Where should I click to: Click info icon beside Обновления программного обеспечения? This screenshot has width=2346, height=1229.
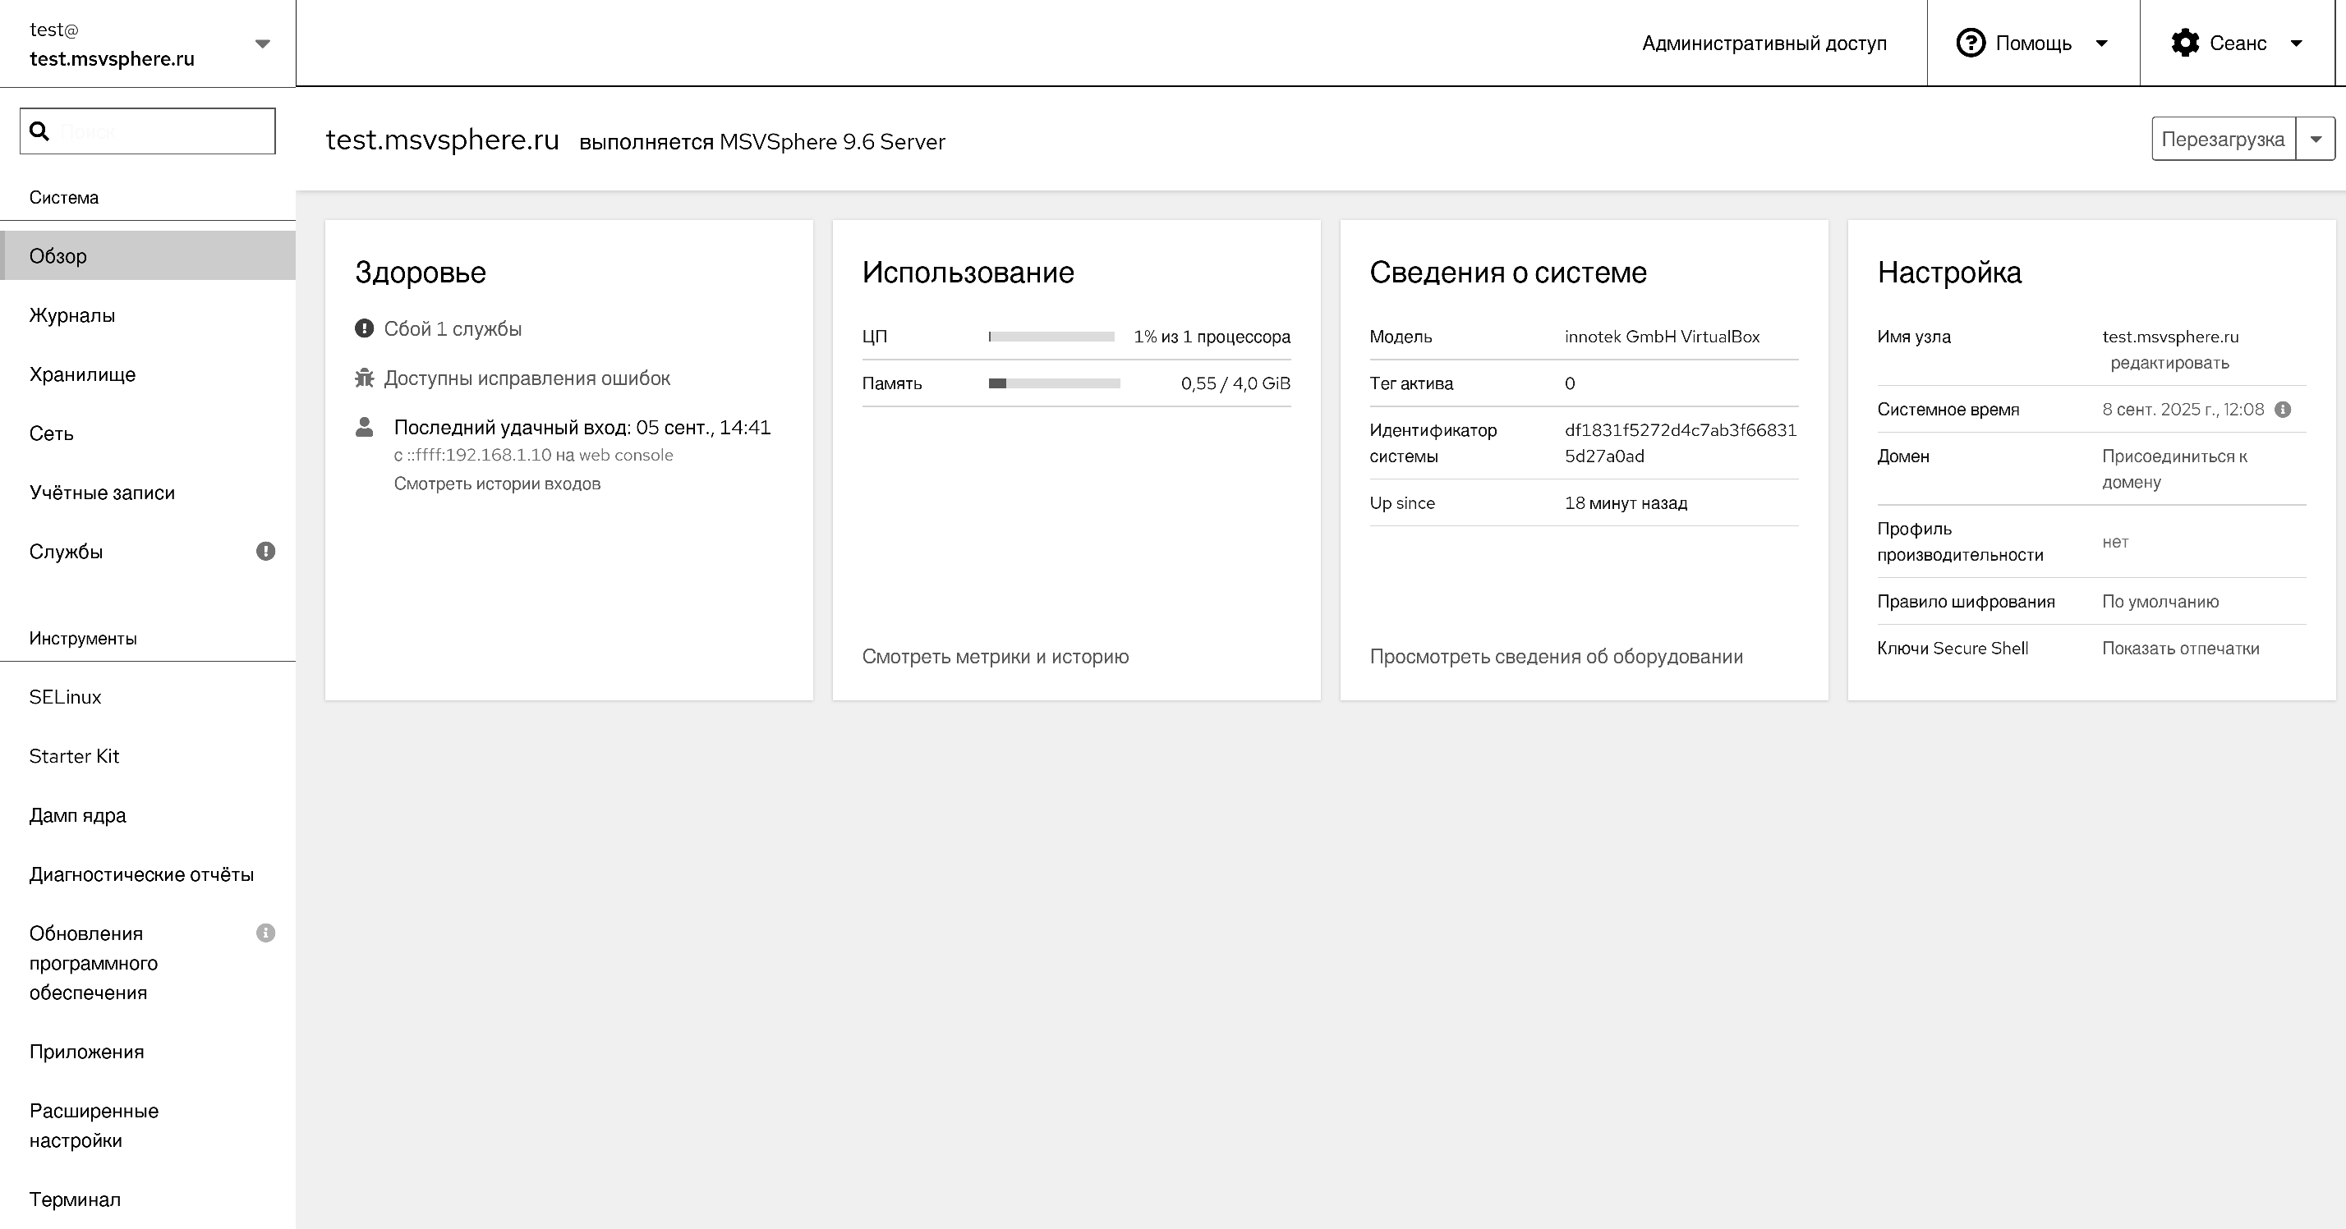265,933
